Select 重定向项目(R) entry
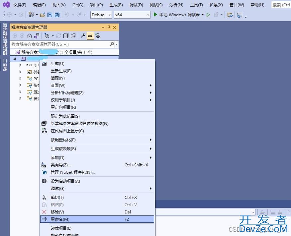Image resolution: width=291 pixels, height=236 pixels. (x=97, y=107)
